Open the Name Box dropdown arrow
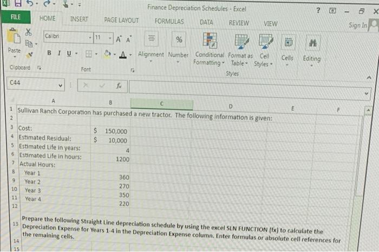 click(61, 85)
